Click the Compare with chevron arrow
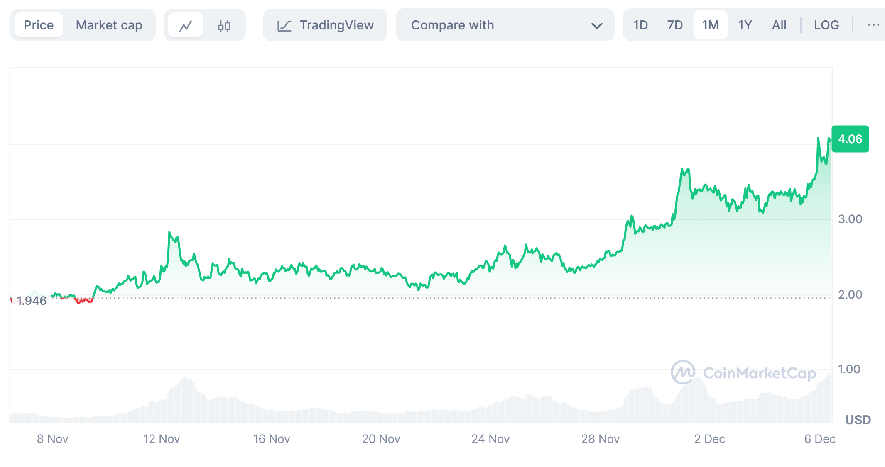Screen dimensions: 885x467 click(597, 26)
